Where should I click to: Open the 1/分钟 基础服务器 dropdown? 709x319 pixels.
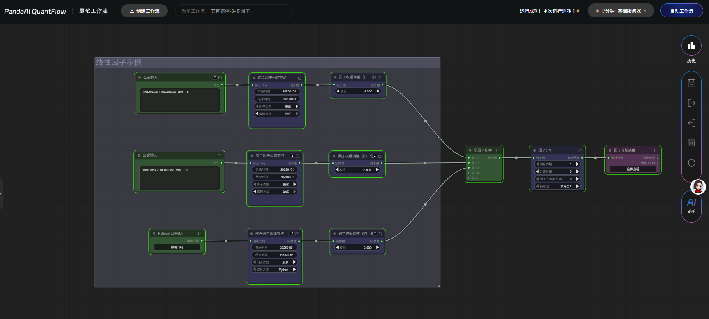point(621,11)
